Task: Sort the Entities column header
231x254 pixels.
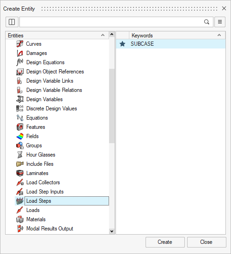Action: pos(57,35)
